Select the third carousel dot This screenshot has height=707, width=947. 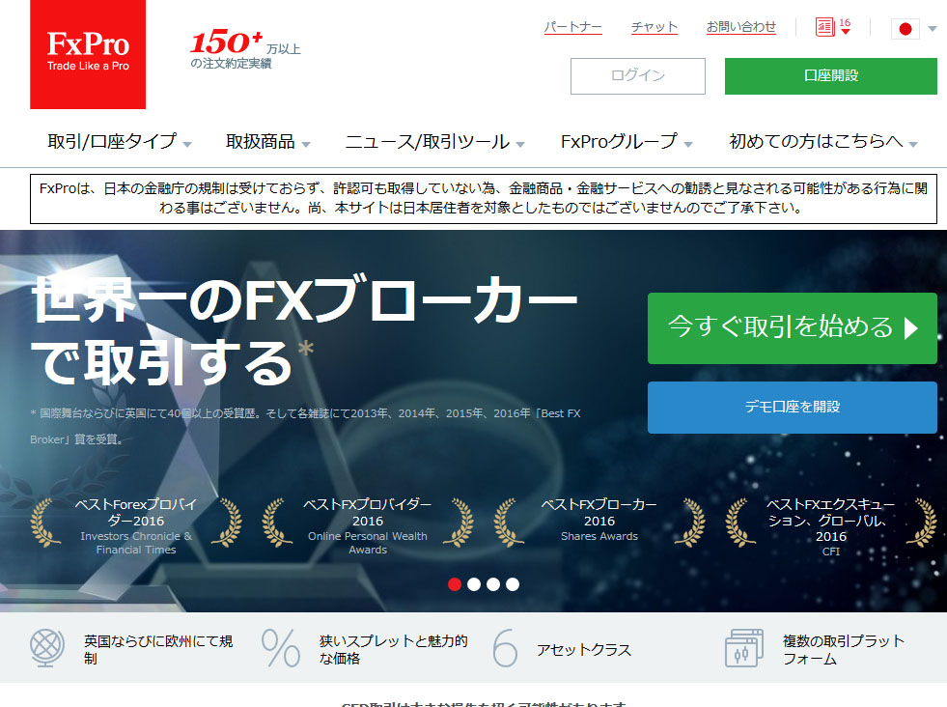coord(493,584)
